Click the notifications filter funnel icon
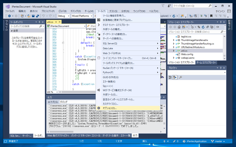 pyautogui.click(x=163, y=6)
